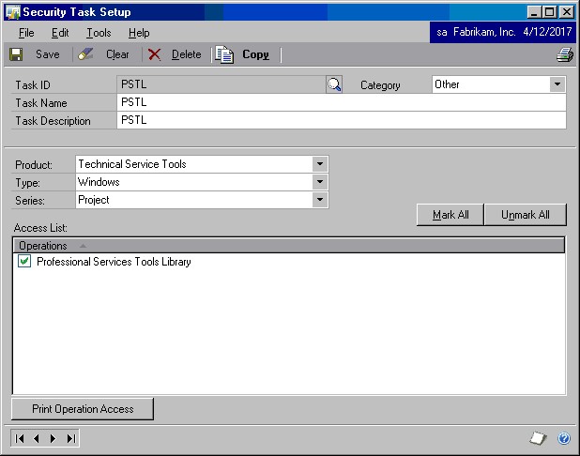Click the red X Delete icon
Screen dimensions: 580x456
point(154,54)
